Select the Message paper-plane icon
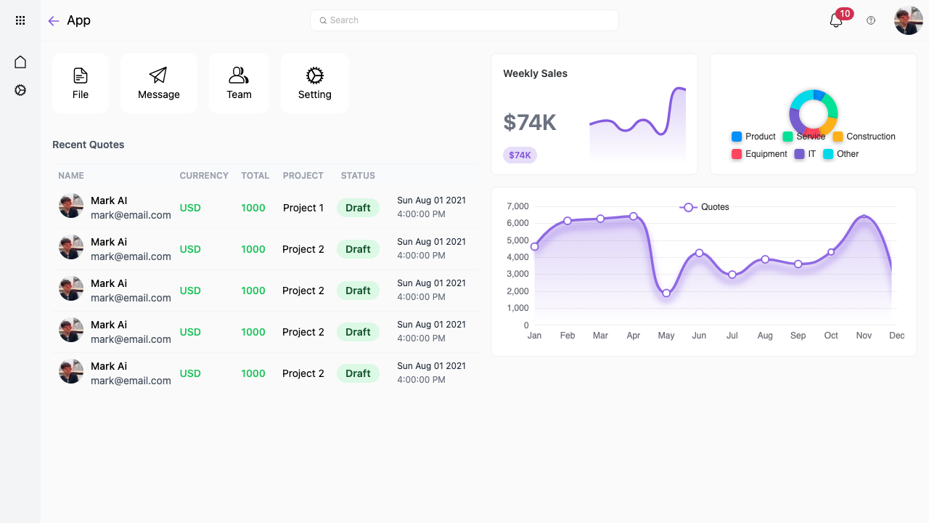This screenshot has height=523, width=929. coord(158,75)
